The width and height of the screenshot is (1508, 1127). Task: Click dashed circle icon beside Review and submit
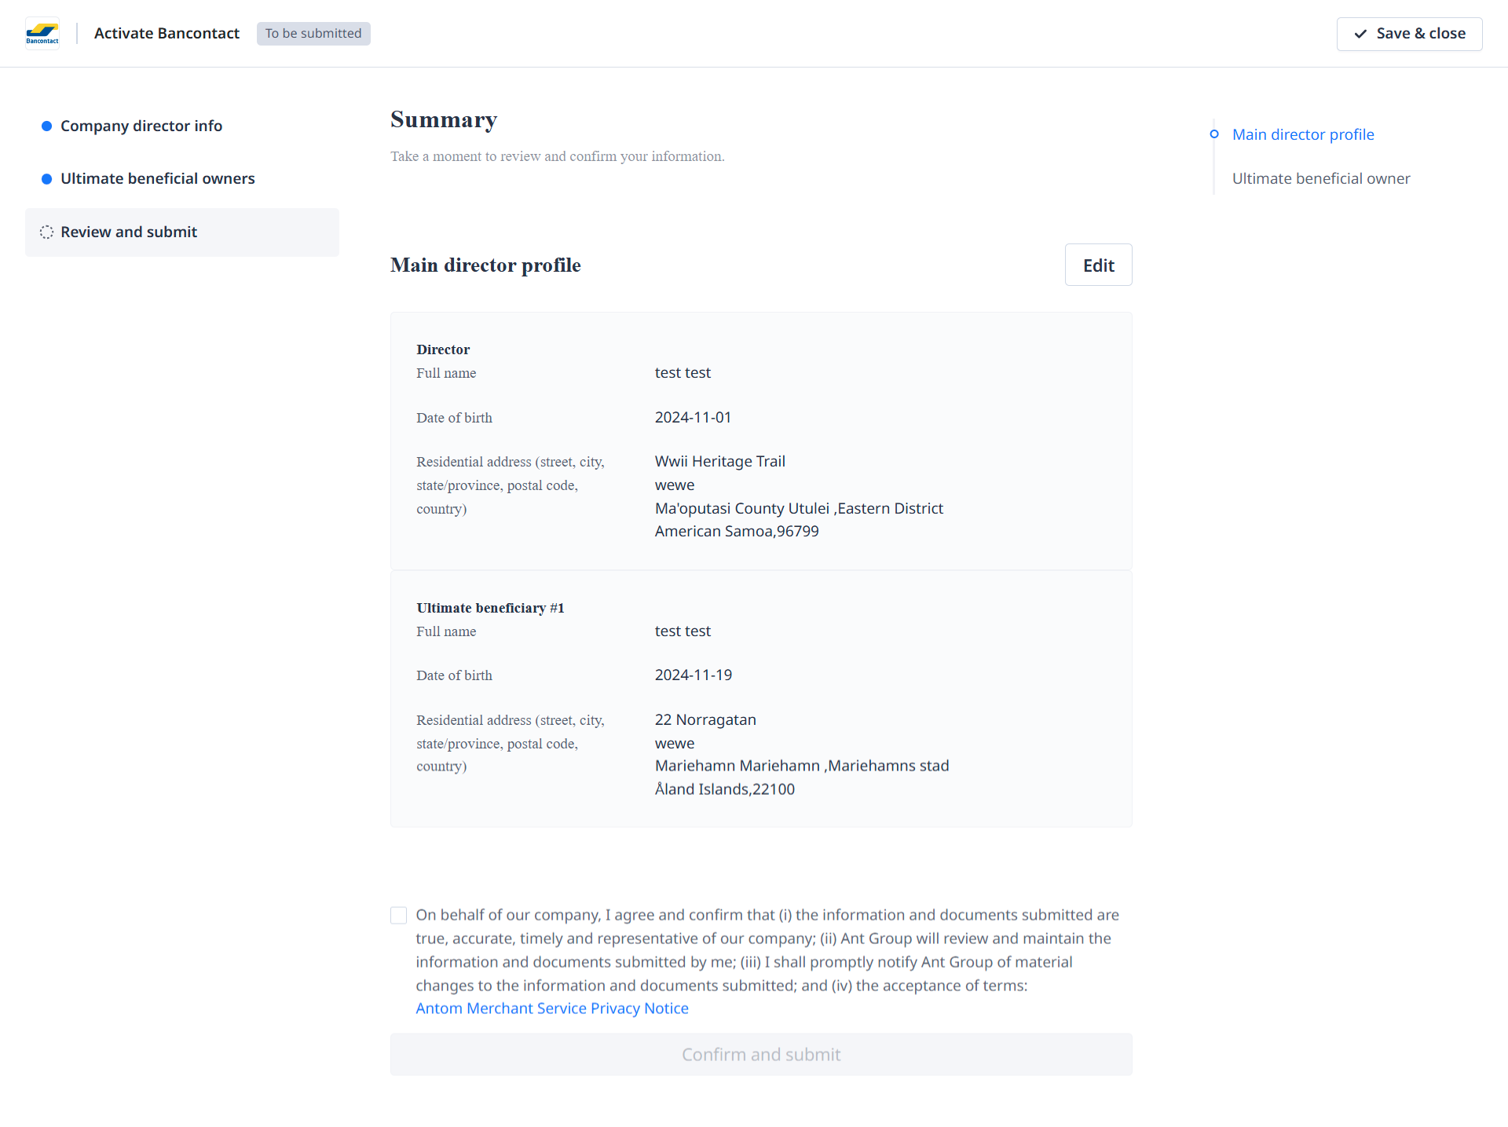[x=46, y=232]
